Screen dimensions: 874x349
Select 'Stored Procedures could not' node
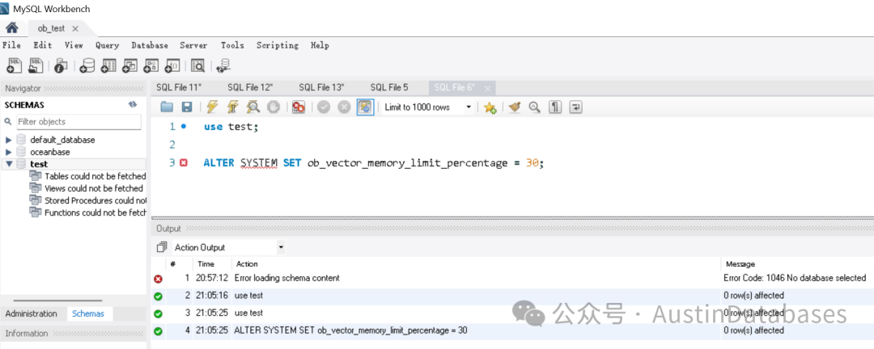click(87, 200)
